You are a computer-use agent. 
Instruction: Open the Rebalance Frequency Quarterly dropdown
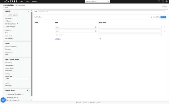[x=8, y=49]
